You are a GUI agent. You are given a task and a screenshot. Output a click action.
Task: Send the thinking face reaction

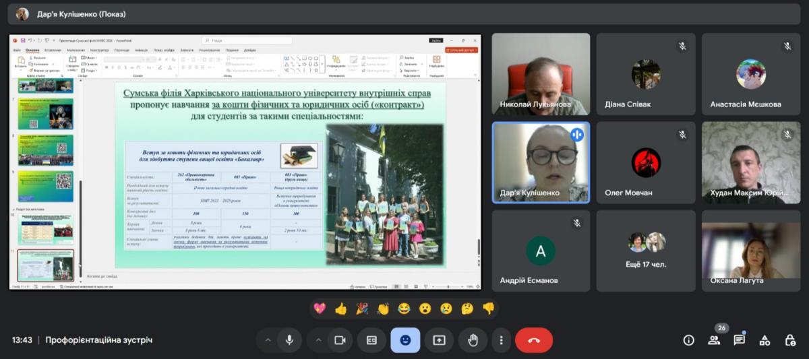pos(467,308)
